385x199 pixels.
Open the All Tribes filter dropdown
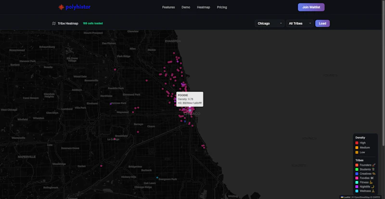pos(299,23)
